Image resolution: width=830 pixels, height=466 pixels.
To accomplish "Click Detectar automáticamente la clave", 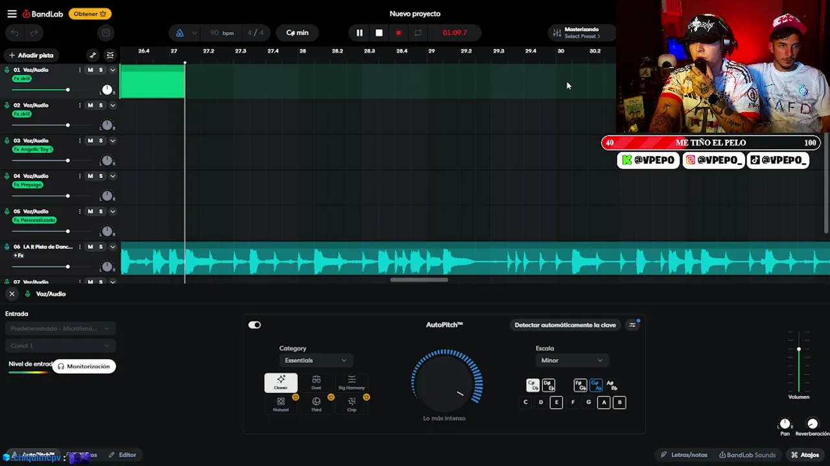I will tap(565, 325).
